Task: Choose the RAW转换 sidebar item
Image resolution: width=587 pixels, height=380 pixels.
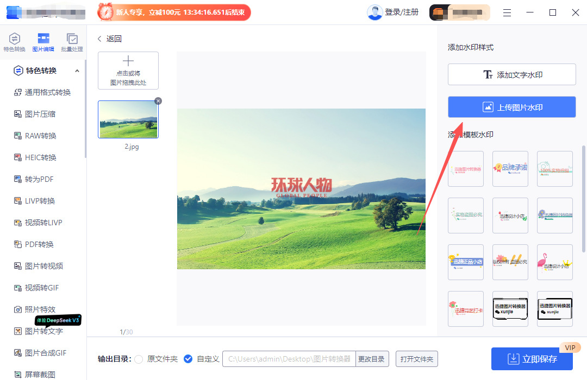Action: 35,136
